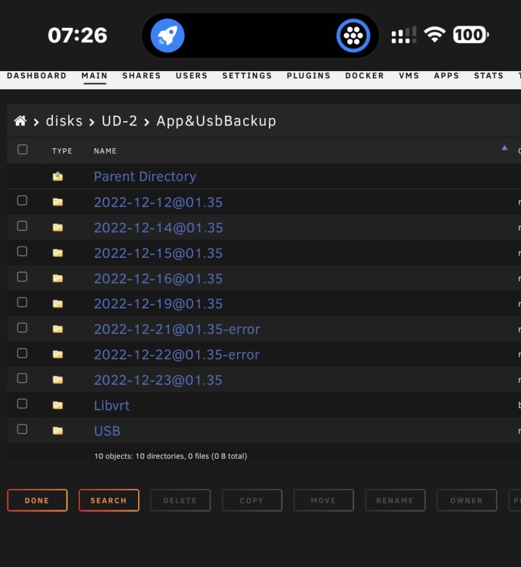Go to home via breadcrumb house icon
The width and height of the screenshot is (521, 567).
(20, 121)
